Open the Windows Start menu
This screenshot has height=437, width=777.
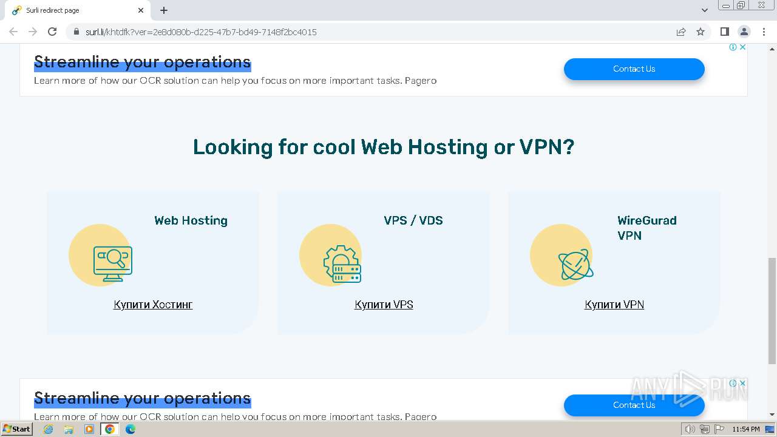[16, 429]
